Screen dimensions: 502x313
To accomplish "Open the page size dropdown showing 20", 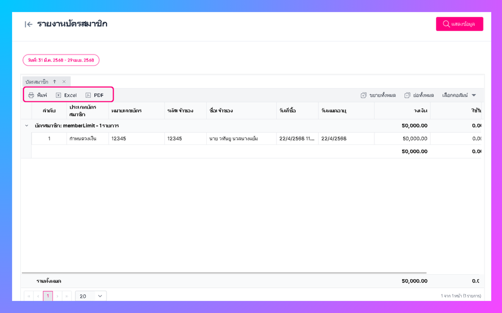I will (x=91, y=296).
